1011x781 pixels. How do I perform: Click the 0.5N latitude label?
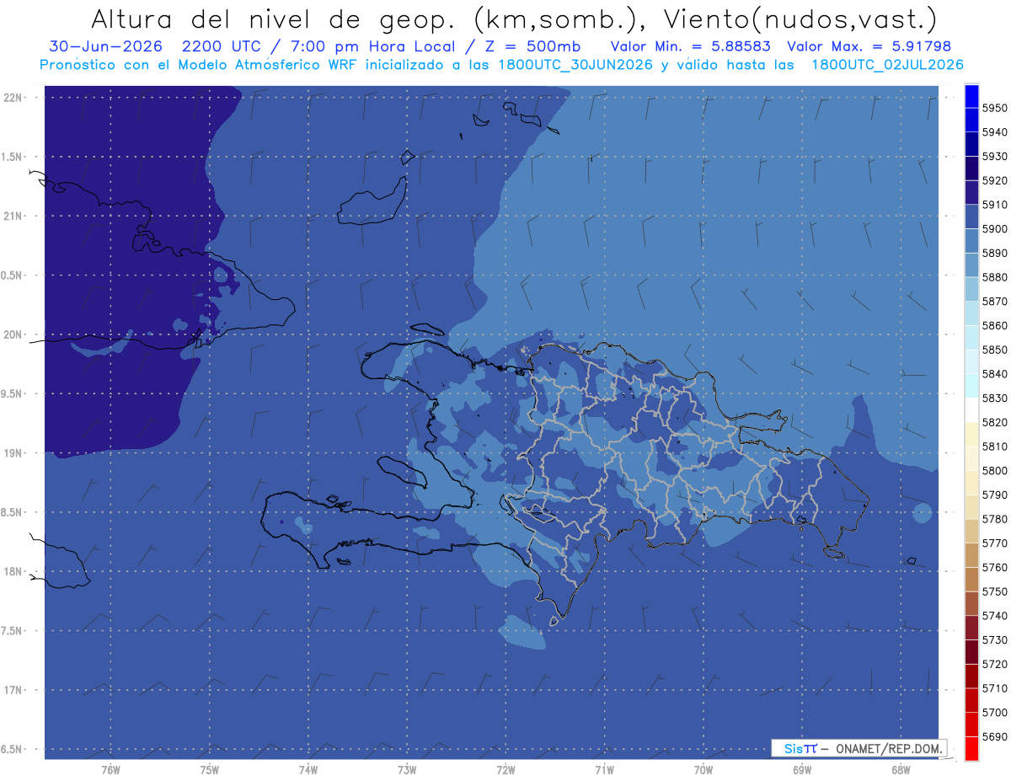tap(10, 275)
